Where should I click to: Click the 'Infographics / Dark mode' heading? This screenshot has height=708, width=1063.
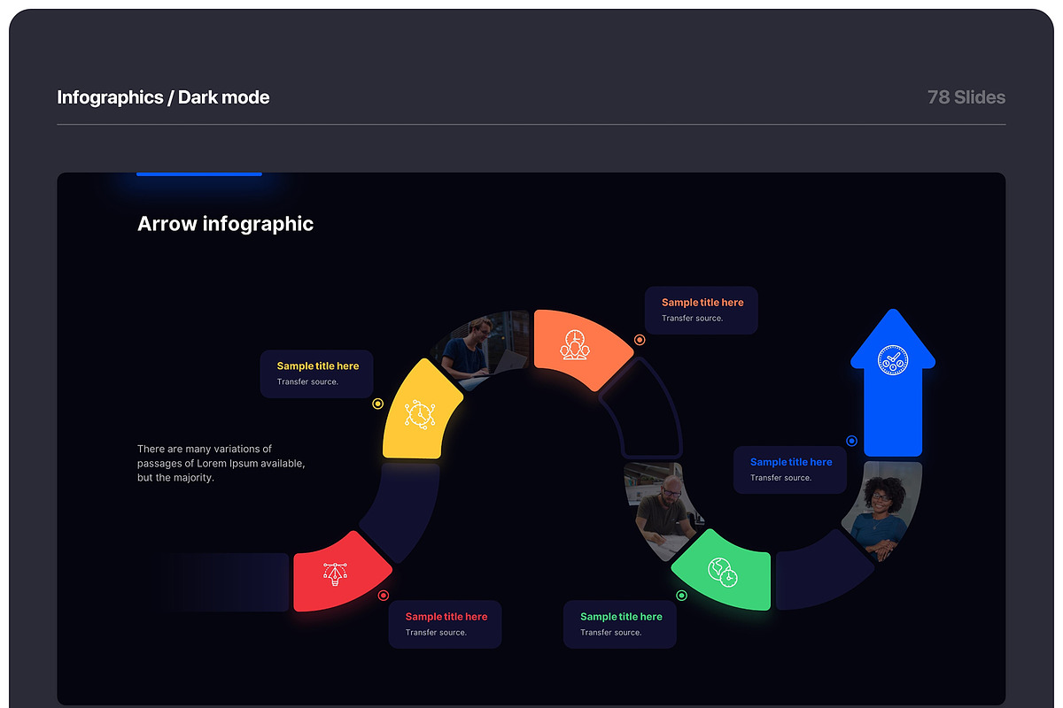point(163,97)
